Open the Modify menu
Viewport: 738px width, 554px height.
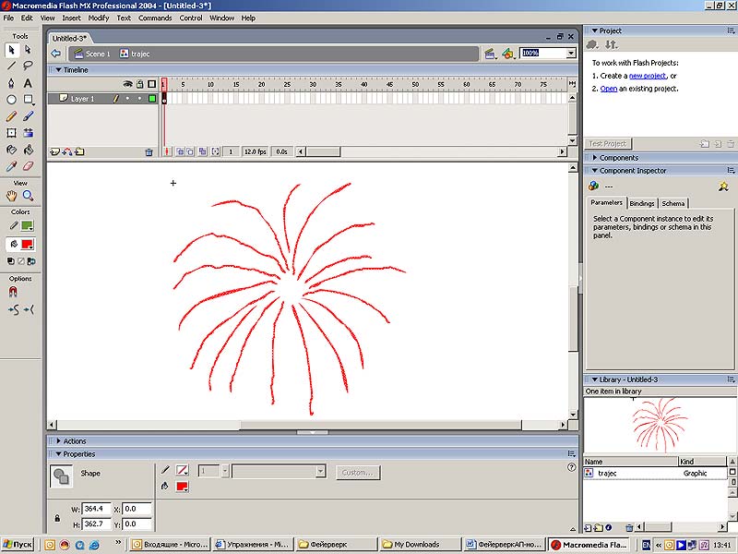coord(99,18)
